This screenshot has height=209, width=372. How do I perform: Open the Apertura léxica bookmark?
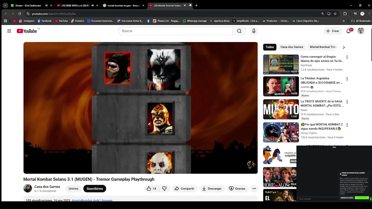pyautogui.click(x=219, y=21)
